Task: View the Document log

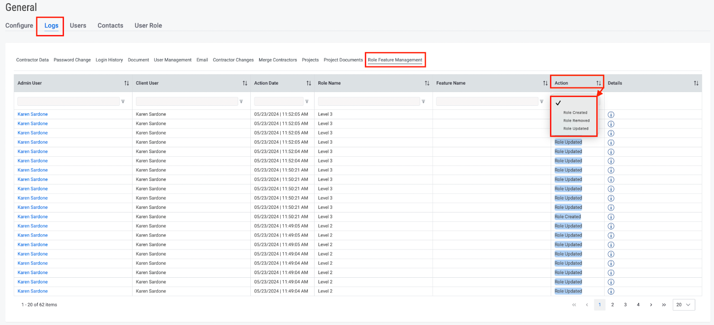Action: (x=138, y=60)
